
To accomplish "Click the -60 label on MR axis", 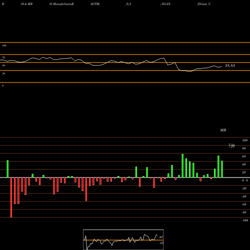I will [244, 204].
